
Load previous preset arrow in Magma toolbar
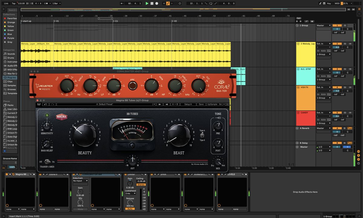point(160,104)
